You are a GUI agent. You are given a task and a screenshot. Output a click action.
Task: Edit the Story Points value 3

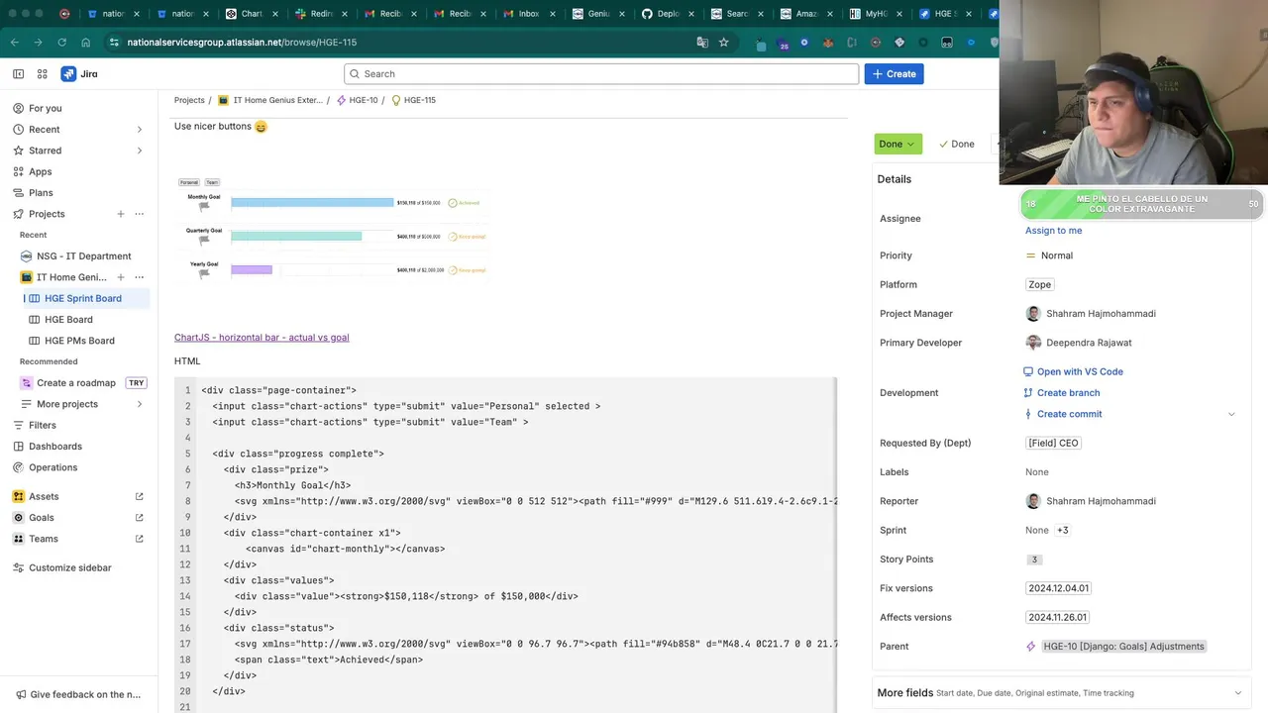pyautogui.click(x=1034, y=560)
